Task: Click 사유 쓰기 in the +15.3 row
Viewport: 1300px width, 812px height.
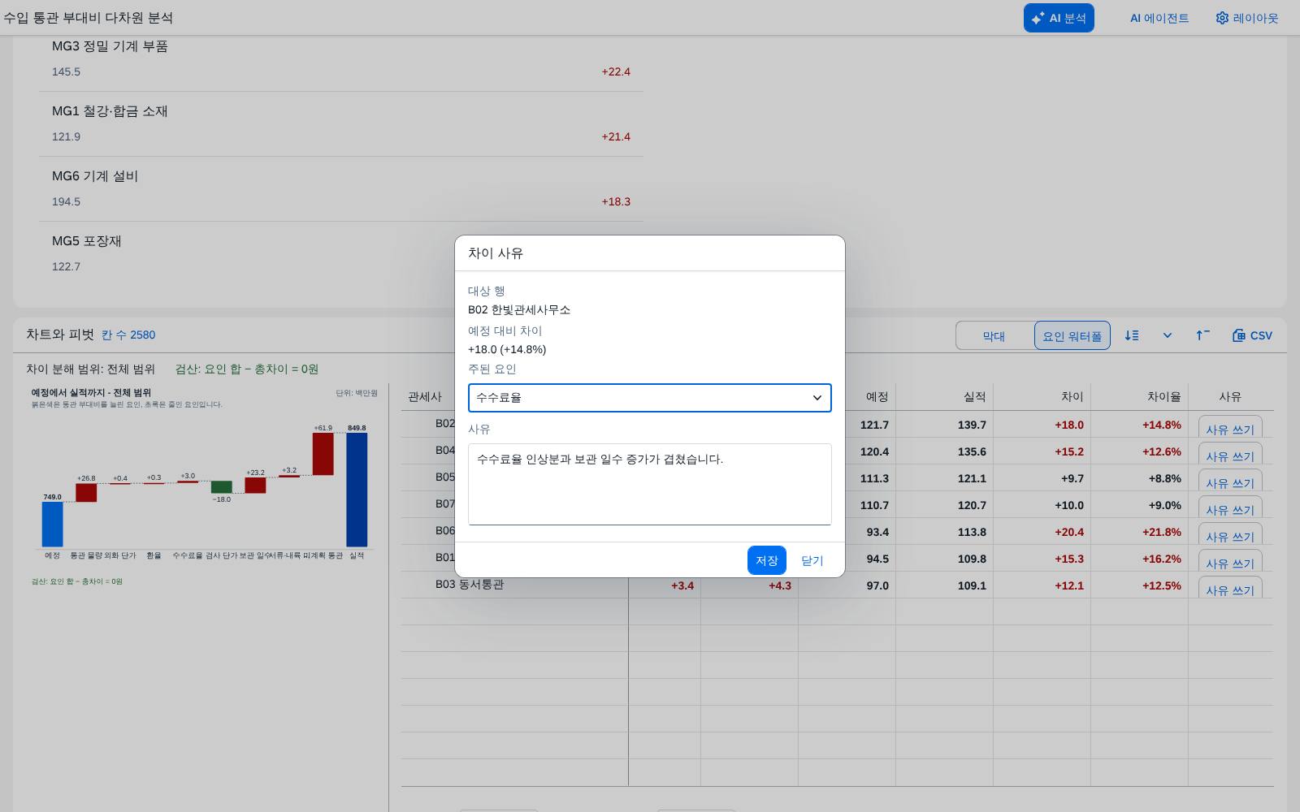Action: tap(1230, 561)
